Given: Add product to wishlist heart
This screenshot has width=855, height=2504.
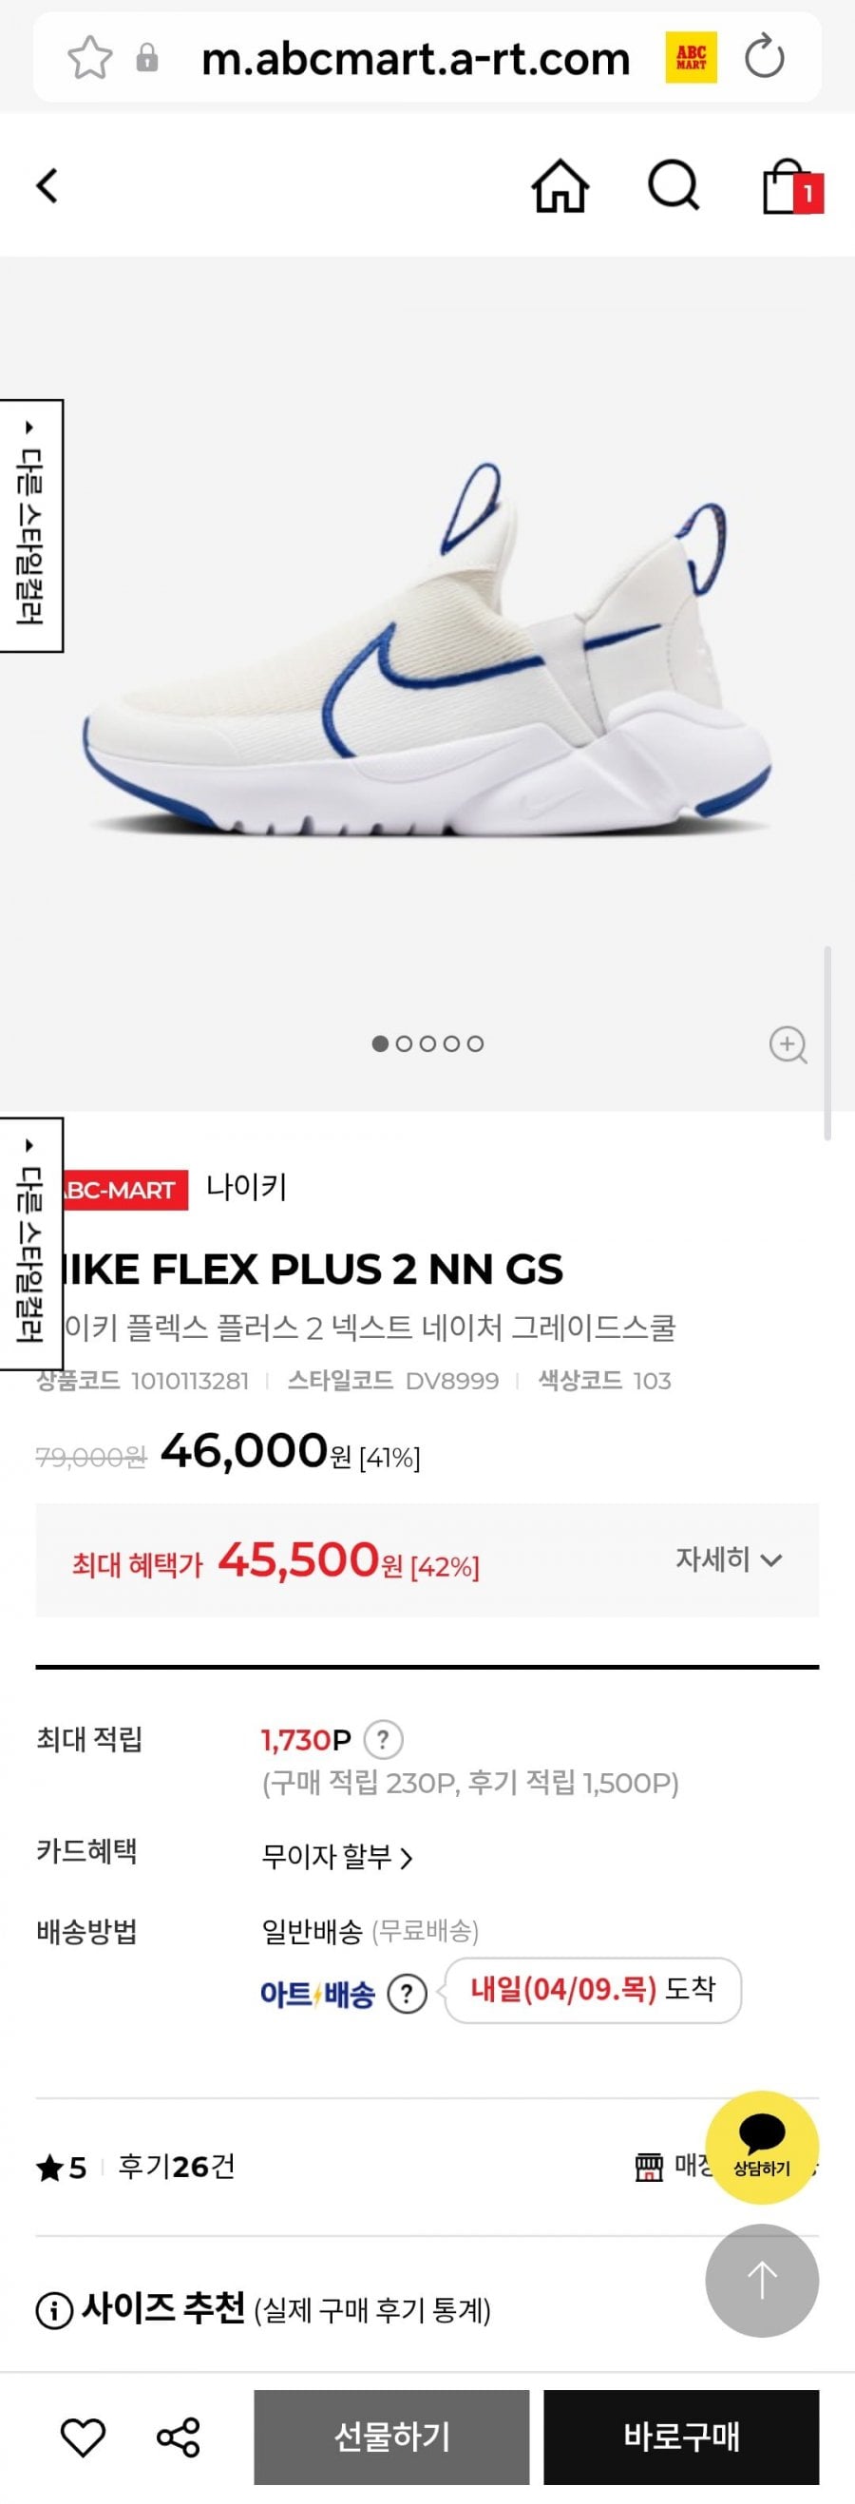Looking at the screenshot, I should (83, 2437).
